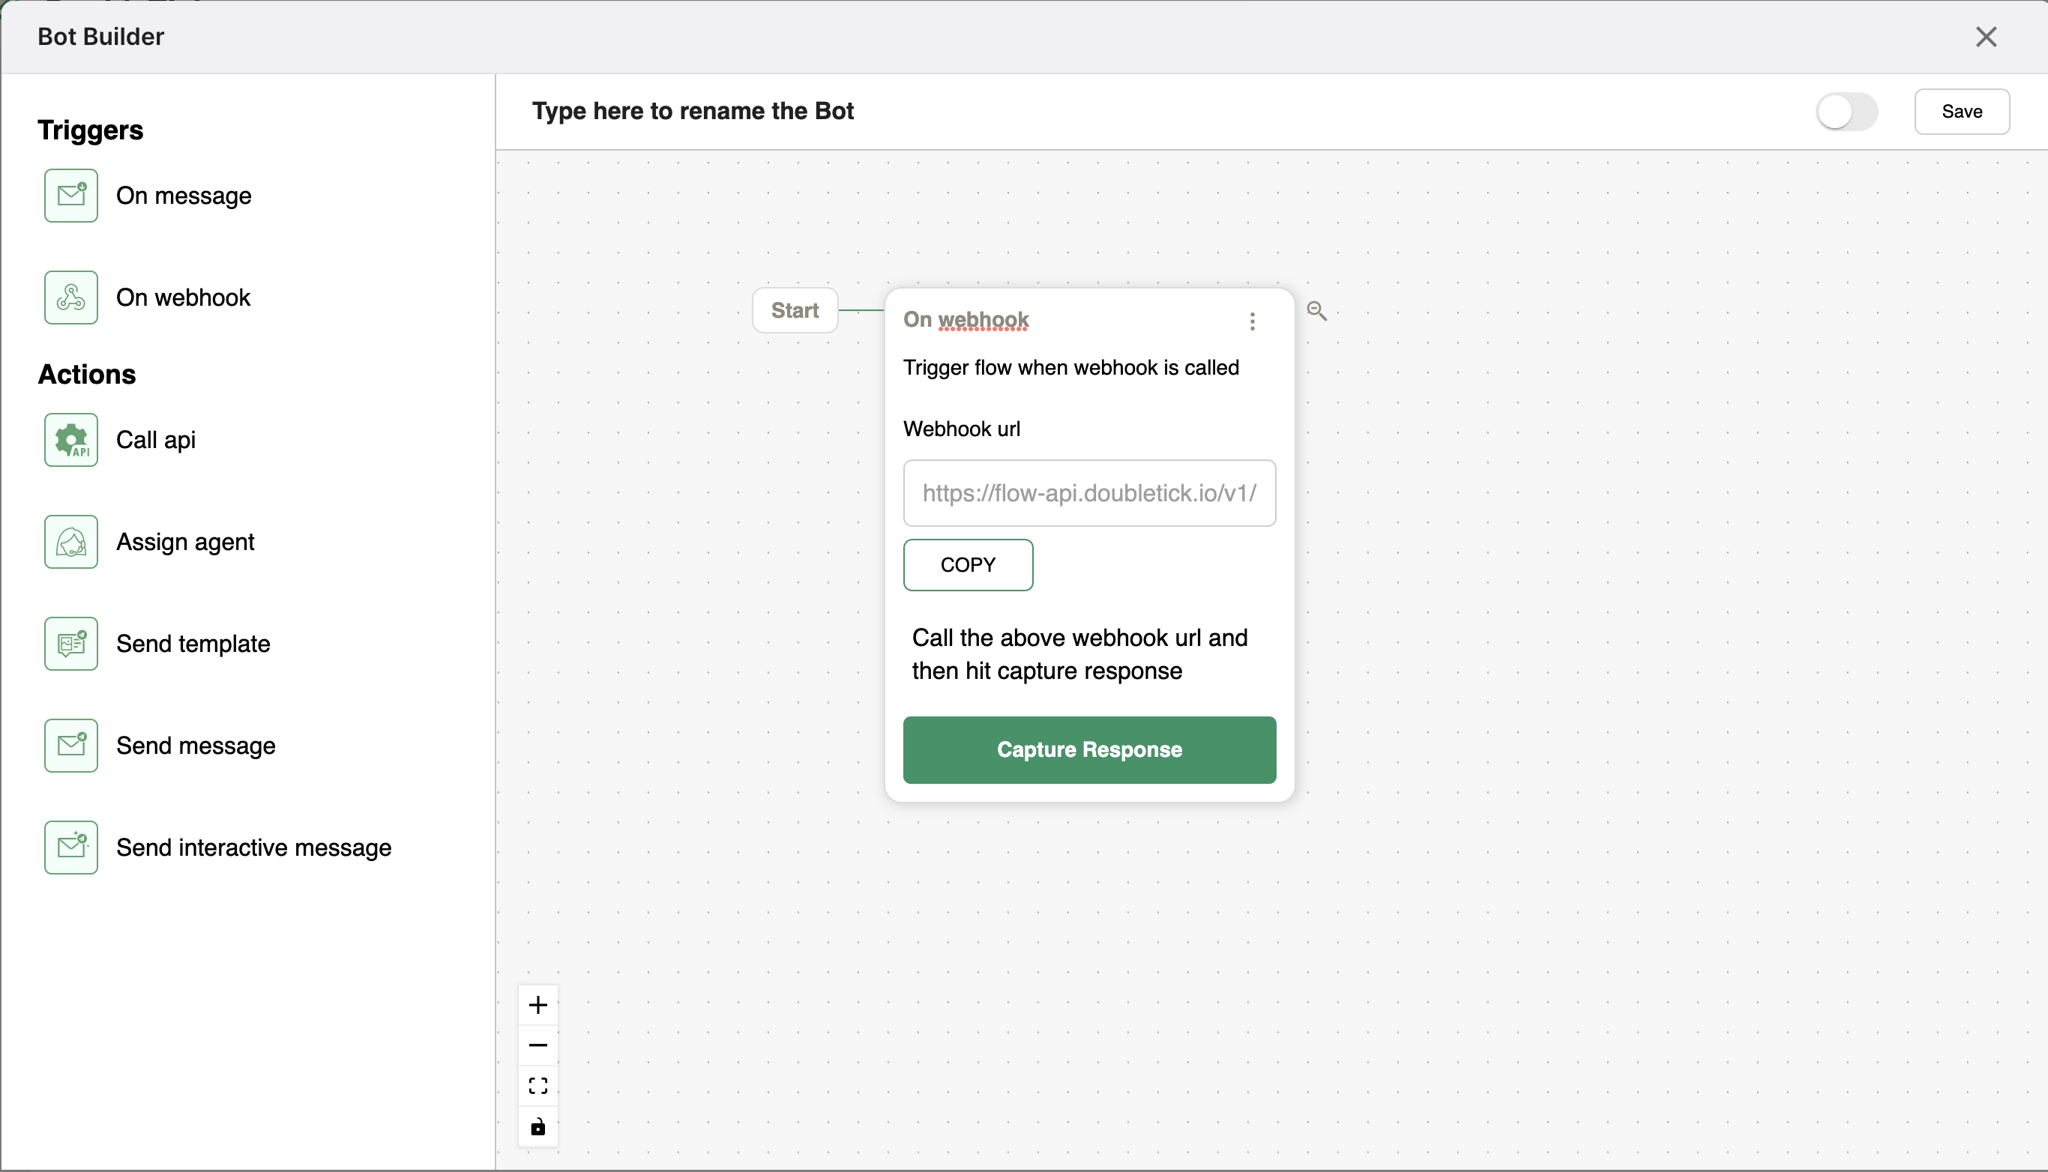Rename the bot by clicking title field
This screenshot has width=2048, height=1172.
[692, 111]
